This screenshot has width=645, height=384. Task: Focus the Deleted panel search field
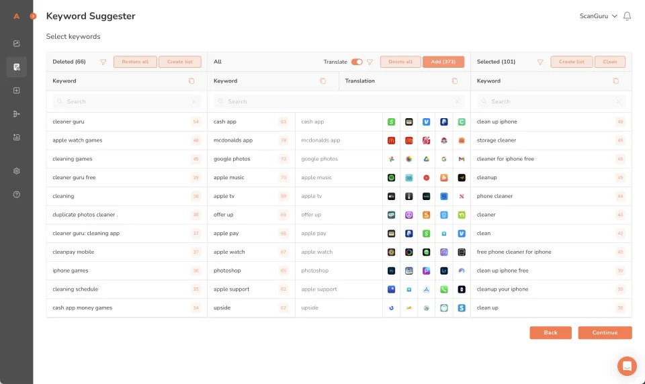point(127,101)
